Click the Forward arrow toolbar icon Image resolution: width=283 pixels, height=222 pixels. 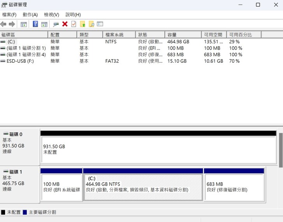(x=12, y=24)
